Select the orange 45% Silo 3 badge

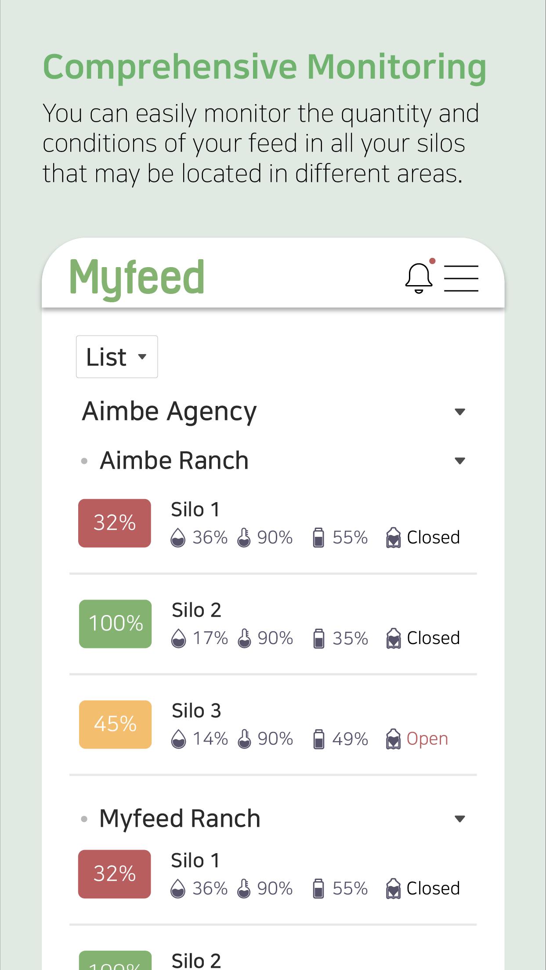(116, 724)
